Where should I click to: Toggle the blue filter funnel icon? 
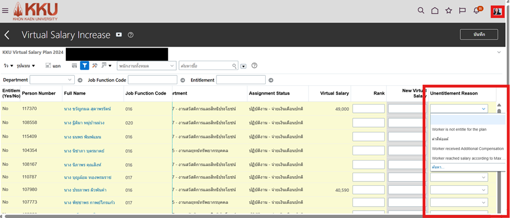[x=85, y=66]
